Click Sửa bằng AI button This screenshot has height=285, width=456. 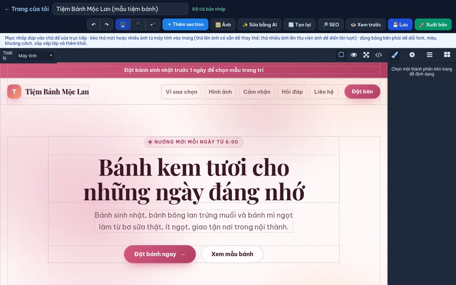click(x=260, y=24)
